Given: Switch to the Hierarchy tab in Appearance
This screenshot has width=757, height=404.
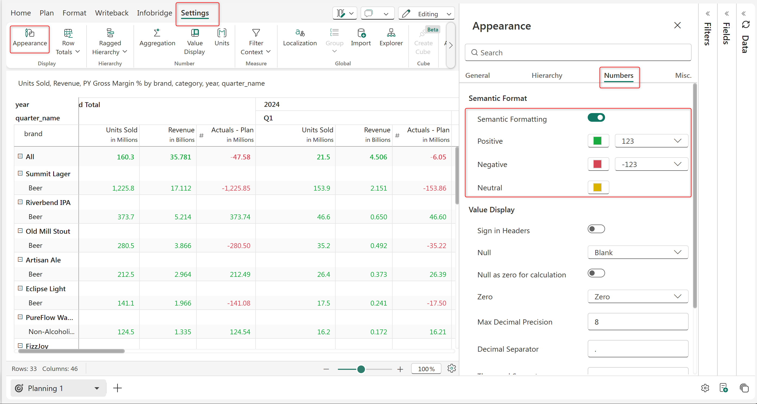Looking at the screenshot, I should click(547, 75).
